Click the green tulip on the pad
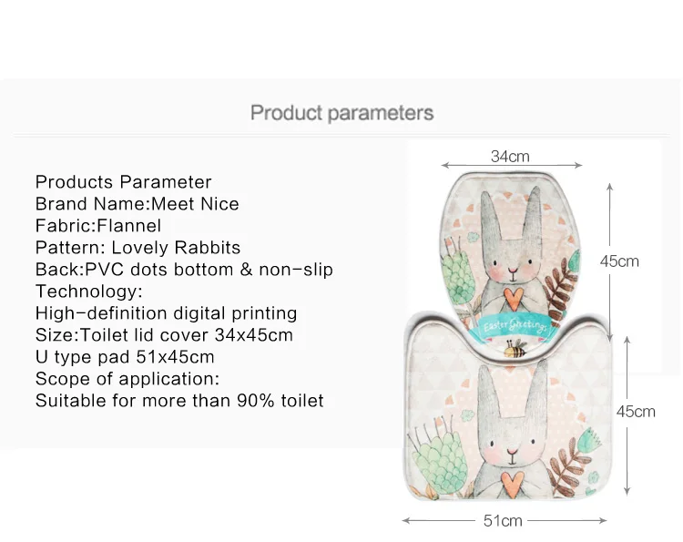Screen dimensions: 683x542 pos(590,441)
